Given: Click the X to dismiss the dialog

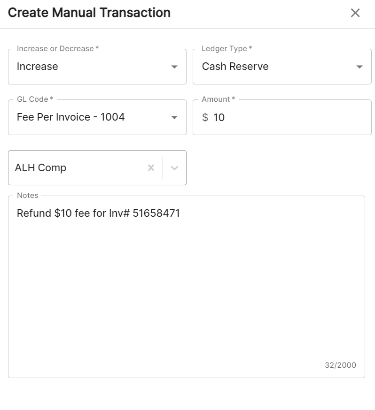Looking at the screenshot, I should [356, 13].
